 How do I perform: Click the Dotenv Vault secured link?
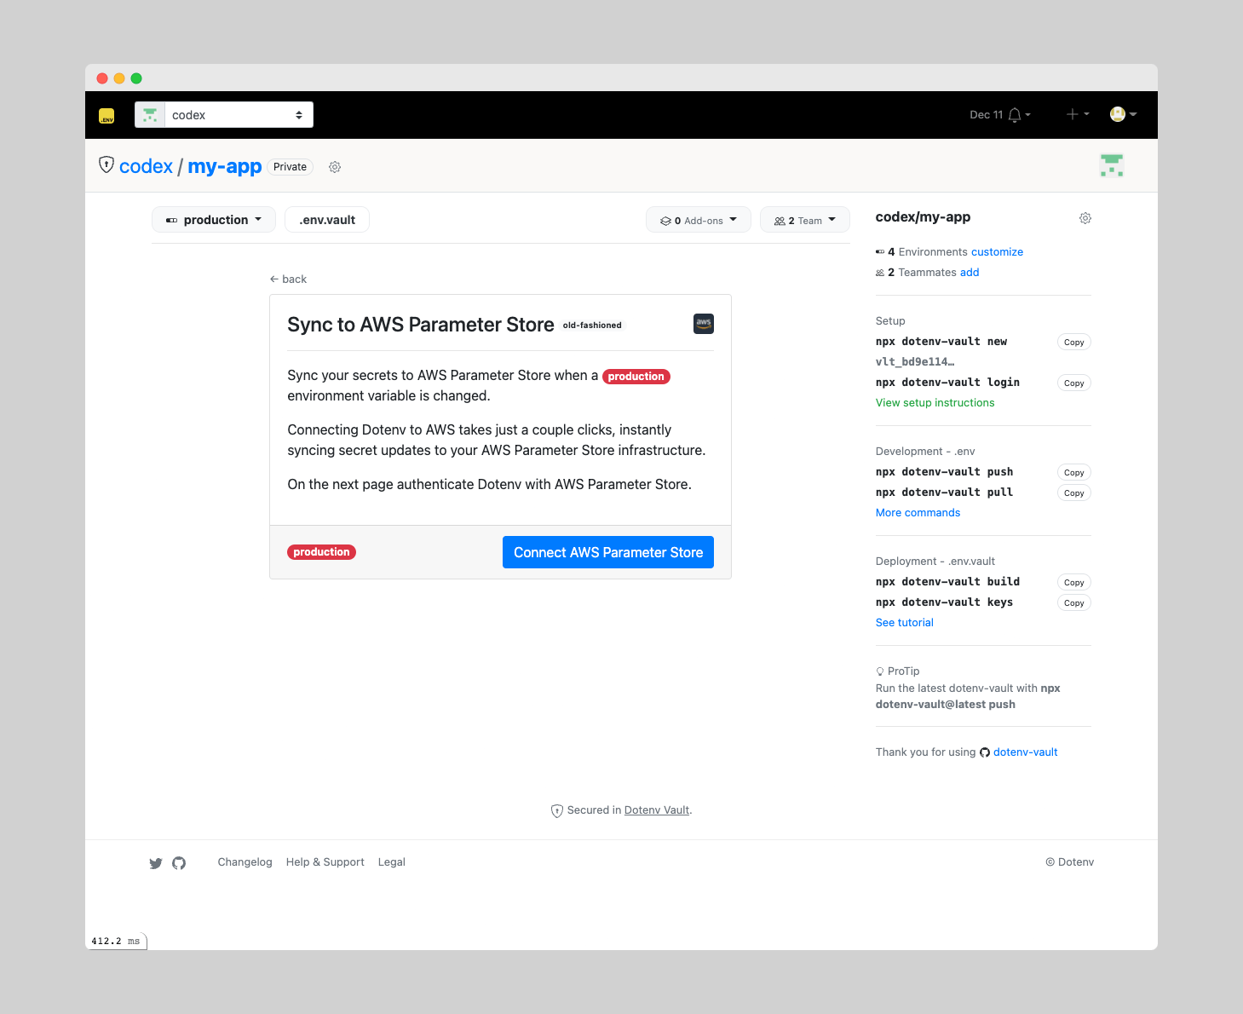point(657,810)
